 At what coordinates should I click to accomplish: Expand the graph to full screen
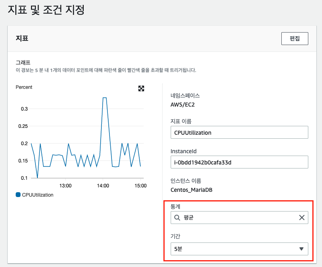pyautogui.click(x=141, y=88)
